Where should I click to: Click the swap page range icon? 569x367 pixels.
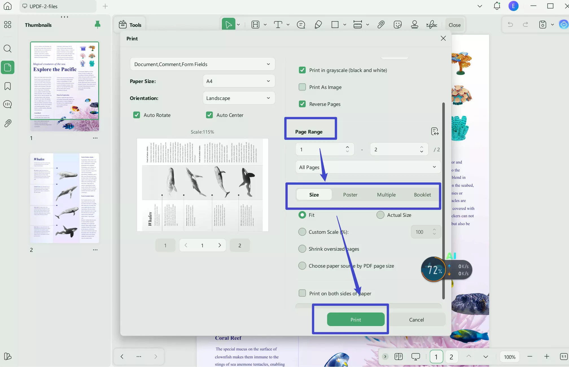(x=435, y=132)
